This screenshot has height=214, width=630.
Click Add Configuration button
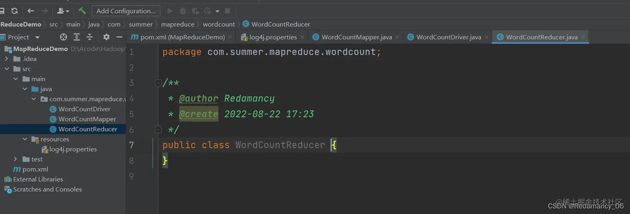coord(126,11)
